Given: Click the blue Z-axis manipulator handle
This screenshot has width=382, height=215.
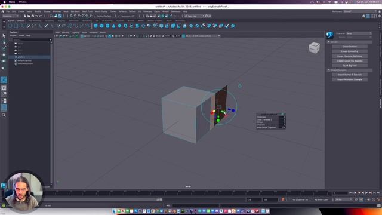Looking at the screenshot, I should click(x=233, y=110).
